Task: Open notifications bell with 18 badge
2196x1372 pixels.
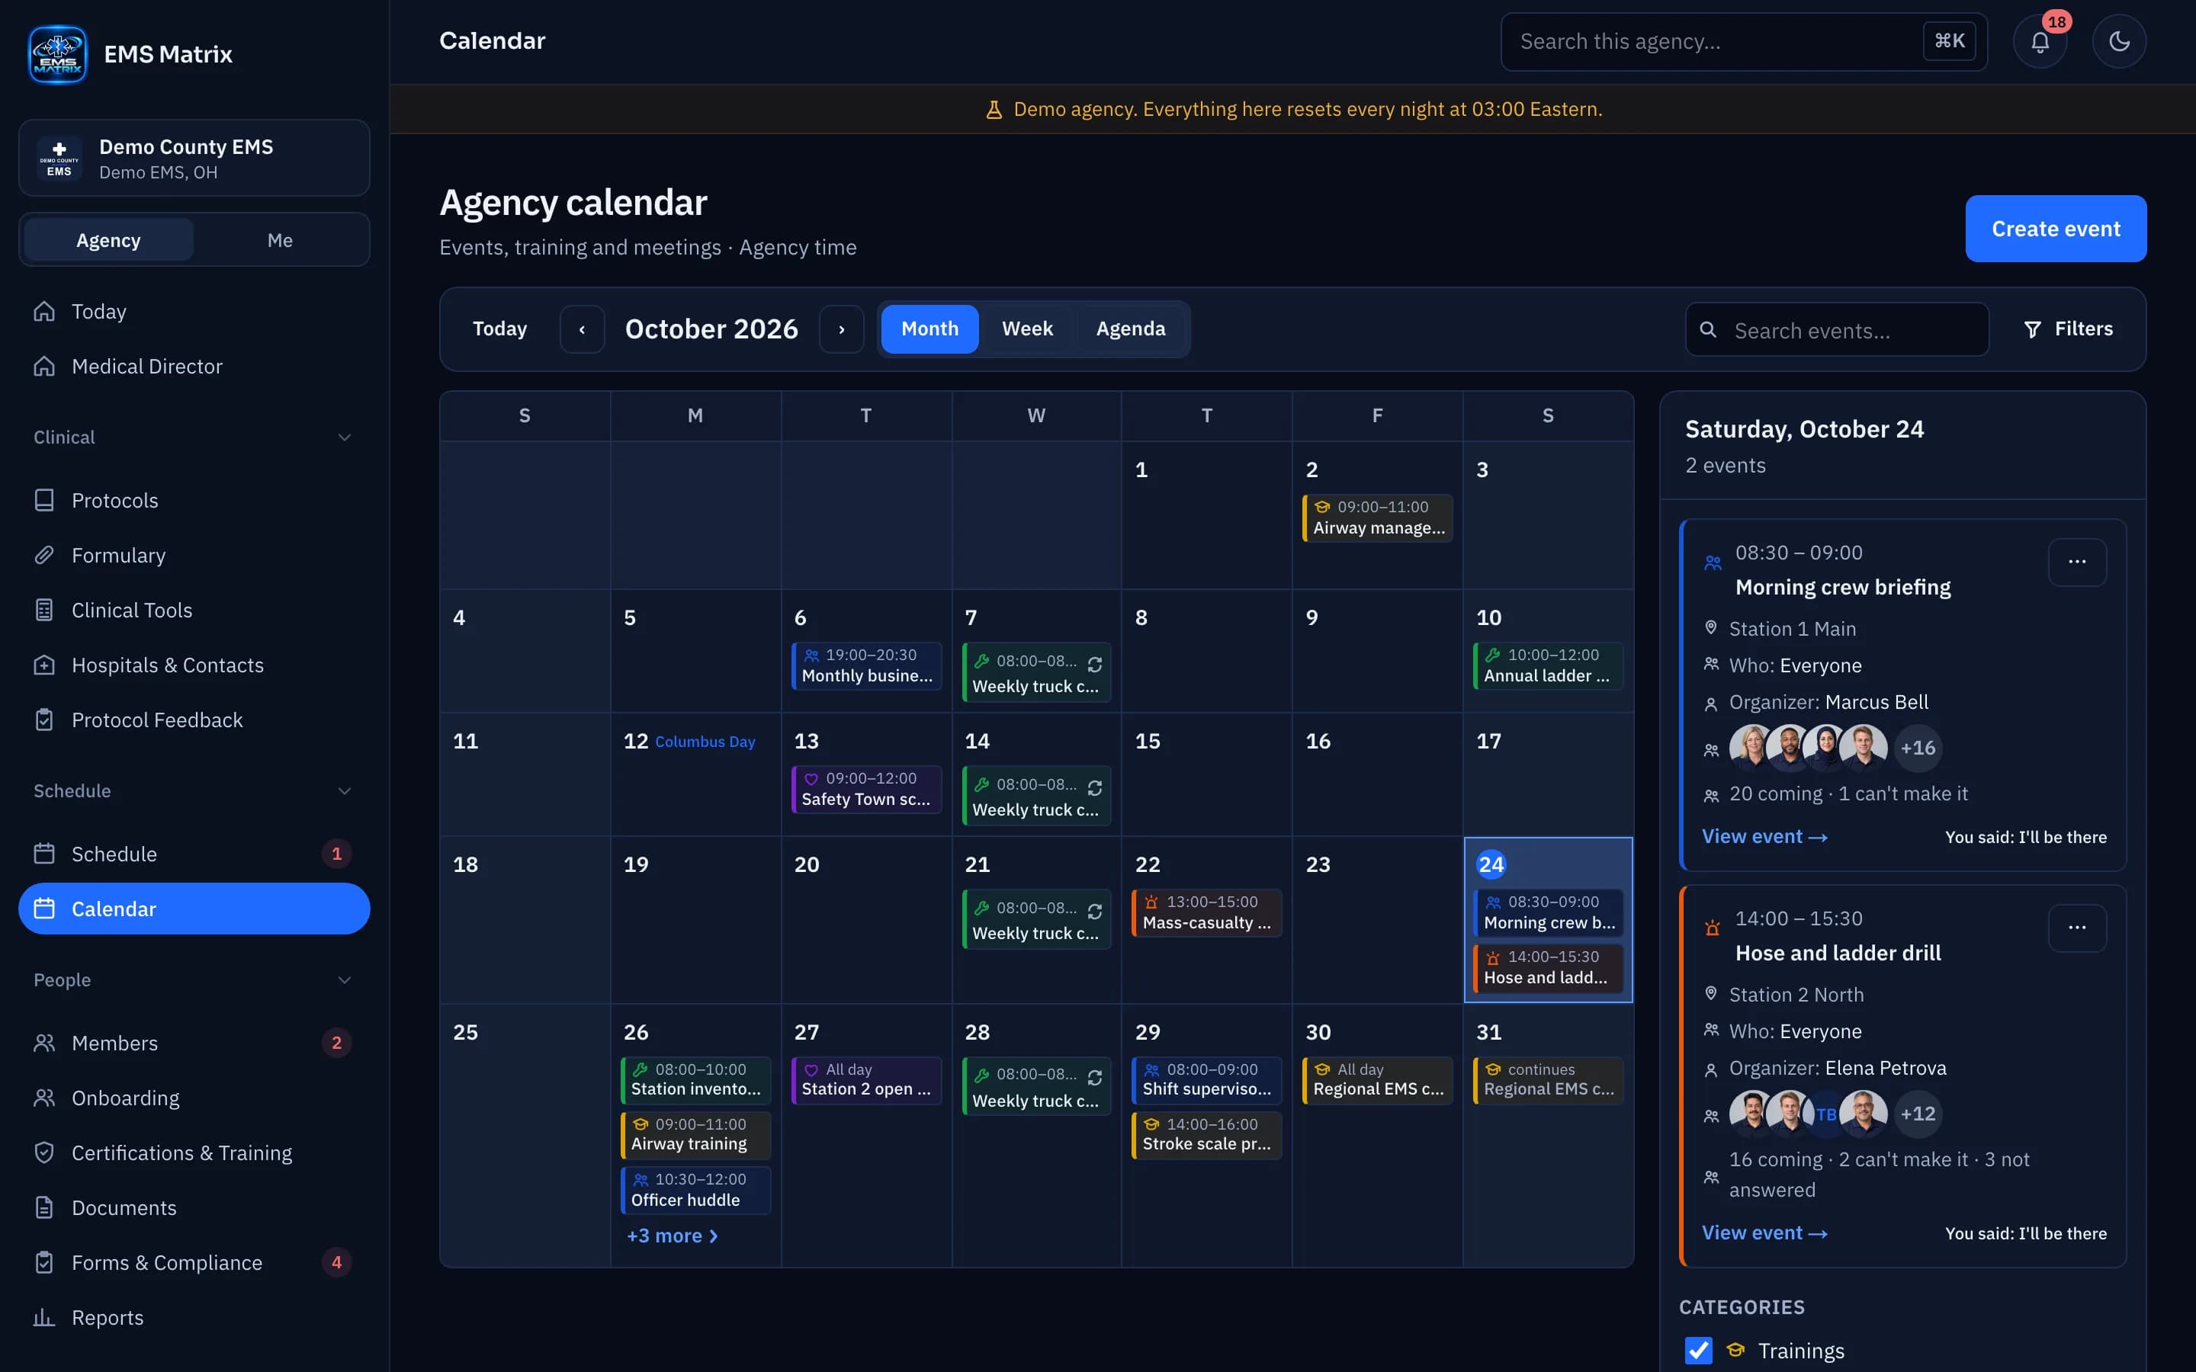Action: (x=2039, y=41)
